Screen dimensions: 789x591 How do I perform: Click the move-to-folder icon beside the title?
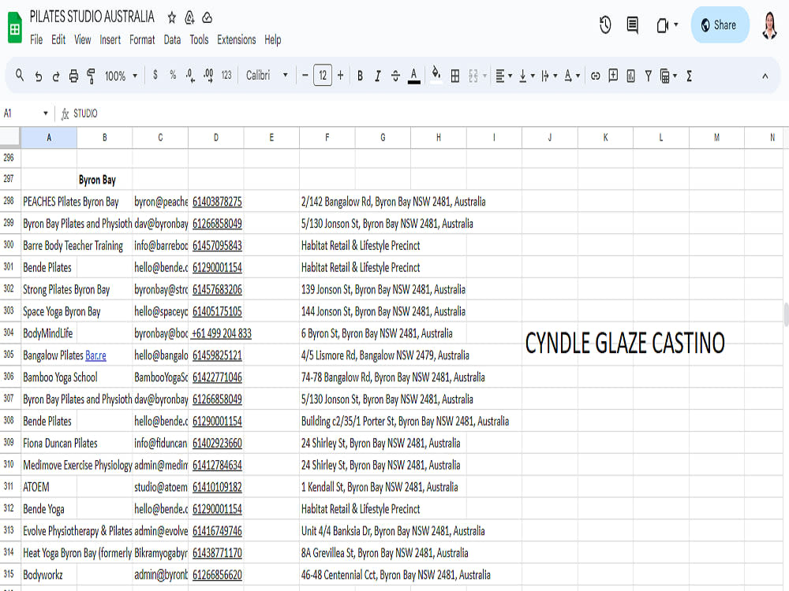[189, 18]
